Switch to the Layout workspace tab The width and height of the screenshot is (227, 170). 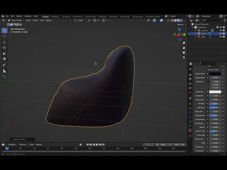45,17
